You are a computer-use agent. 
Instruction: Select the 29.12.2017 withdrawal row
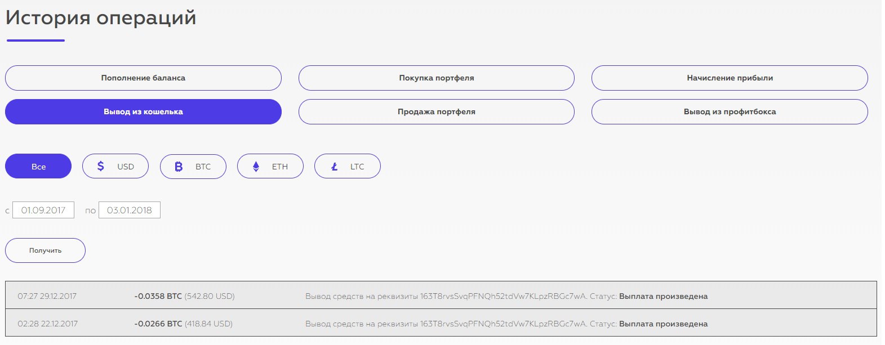click(441, 295)
